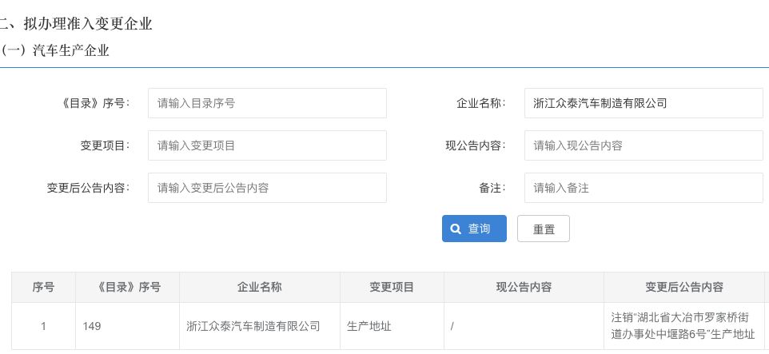Click the 企业名称 table column header

point(260,288)
